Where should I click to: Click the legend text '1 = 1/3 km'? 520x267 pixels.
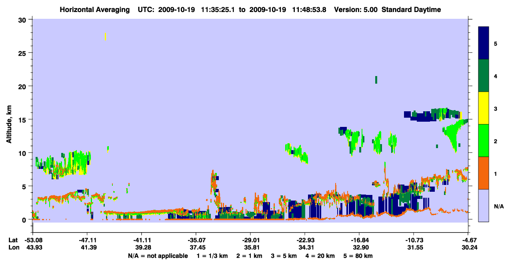[212, 256]
